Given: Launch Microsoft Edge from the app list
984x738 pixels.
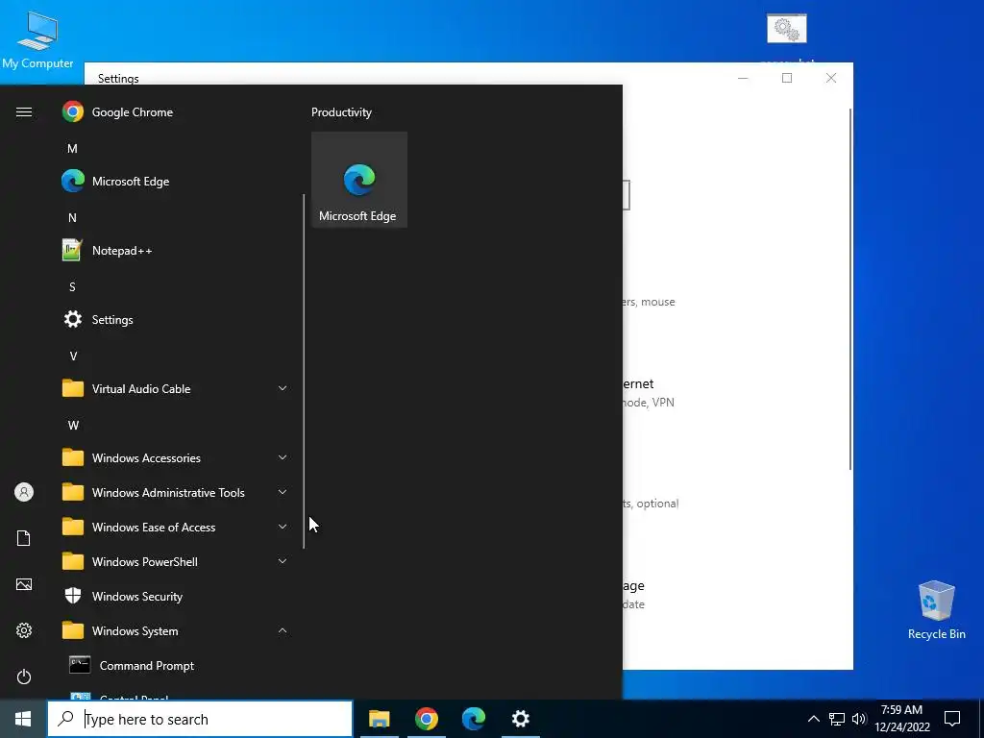Looking at the screenshot, I should pyautogui.click(x=176, y=182).
